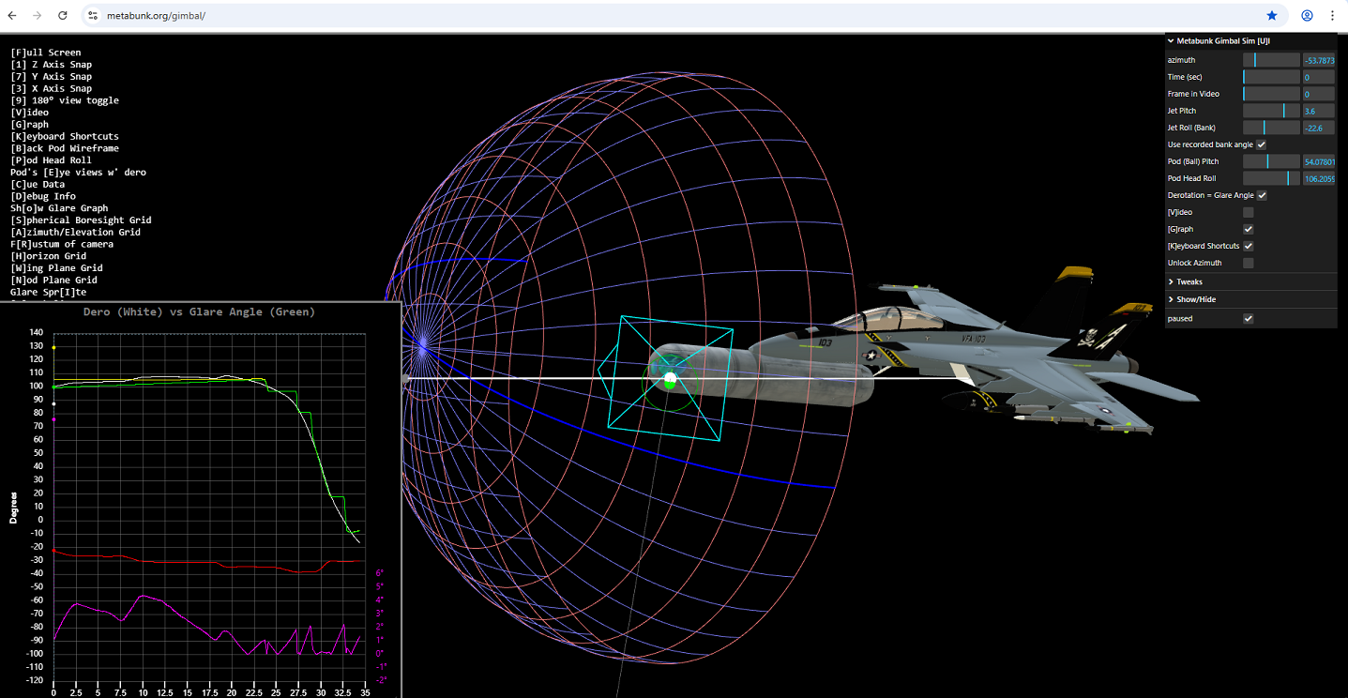Click the bookmark star icon

[x=1272, y=16]
